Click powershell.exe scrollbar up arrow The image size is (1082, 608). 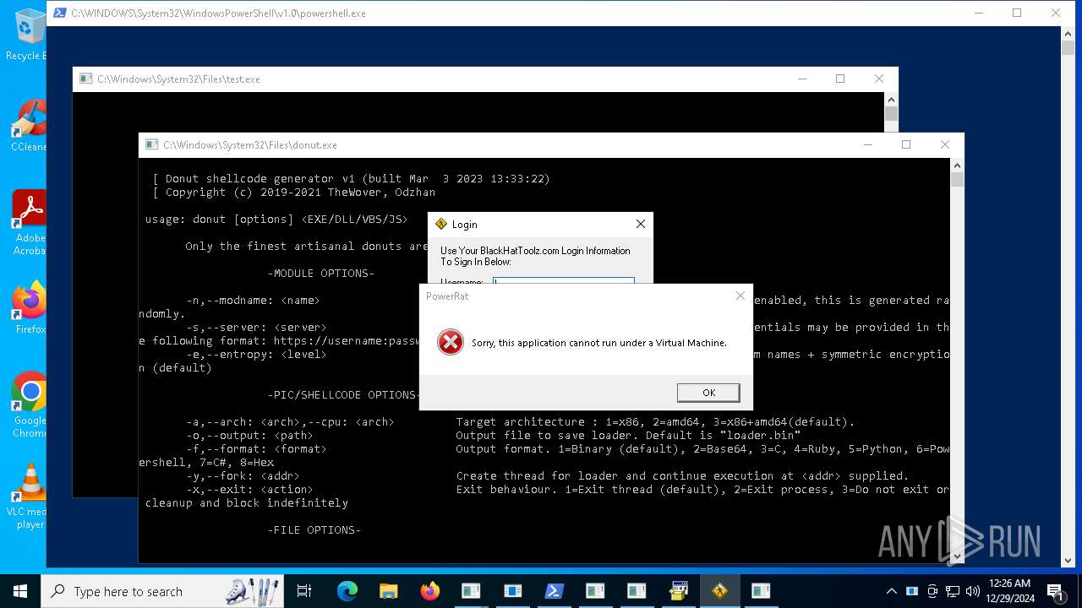pos(1068,33)
